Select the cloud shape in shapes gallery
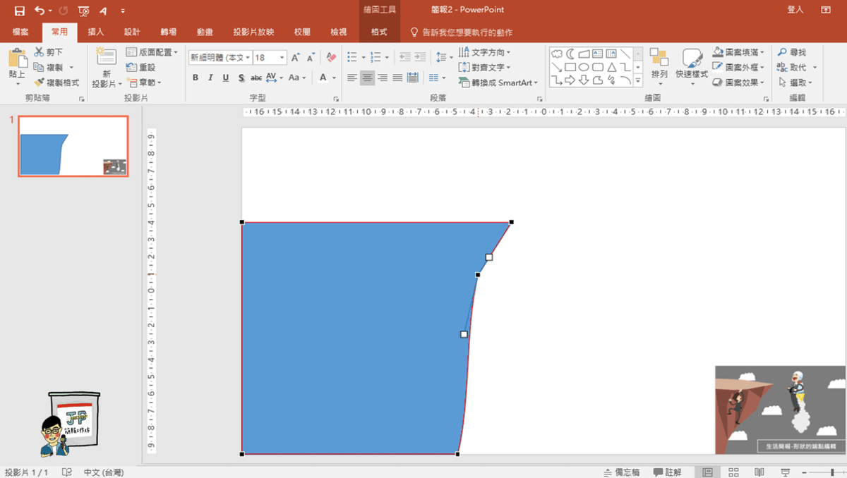Screen dimensions: 847x478 pyautogui.click(x=557, y=54)
